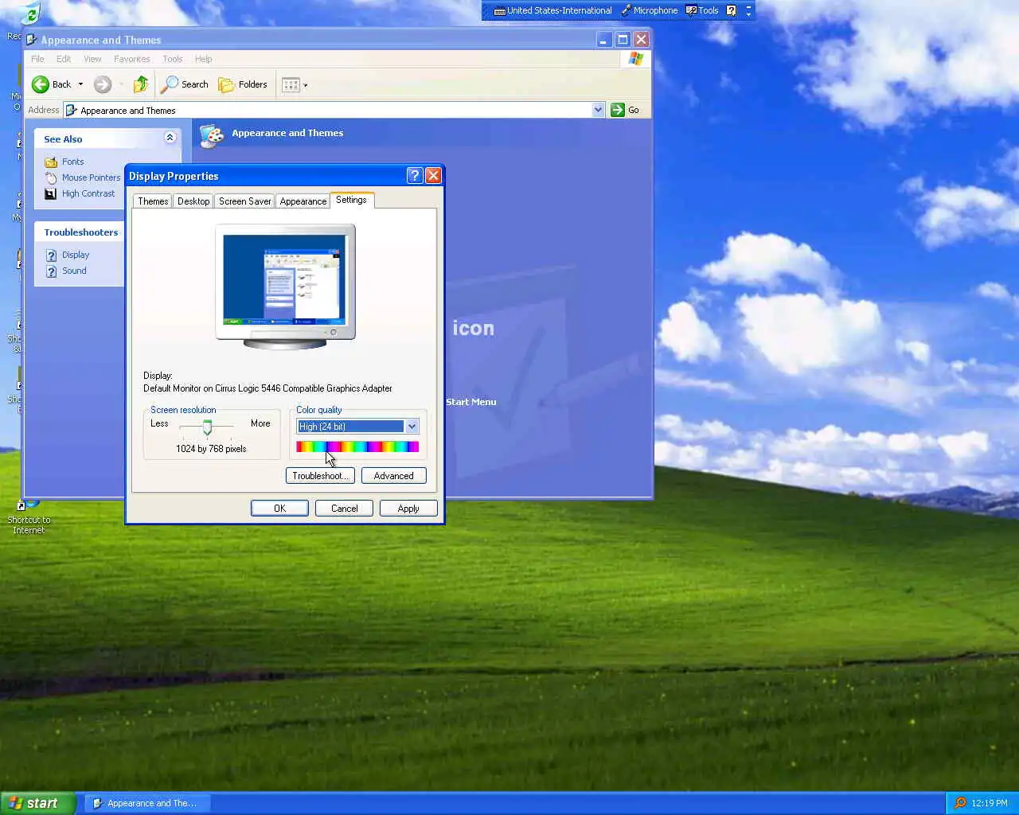1019x815 pixels.
Task: Click the green Back arrow icon
Action: click(41, 84)
